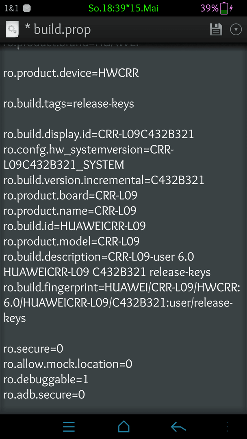Place cursor in ro.adb.secure=0 line

pyautogui.click(x=44, y=395)
